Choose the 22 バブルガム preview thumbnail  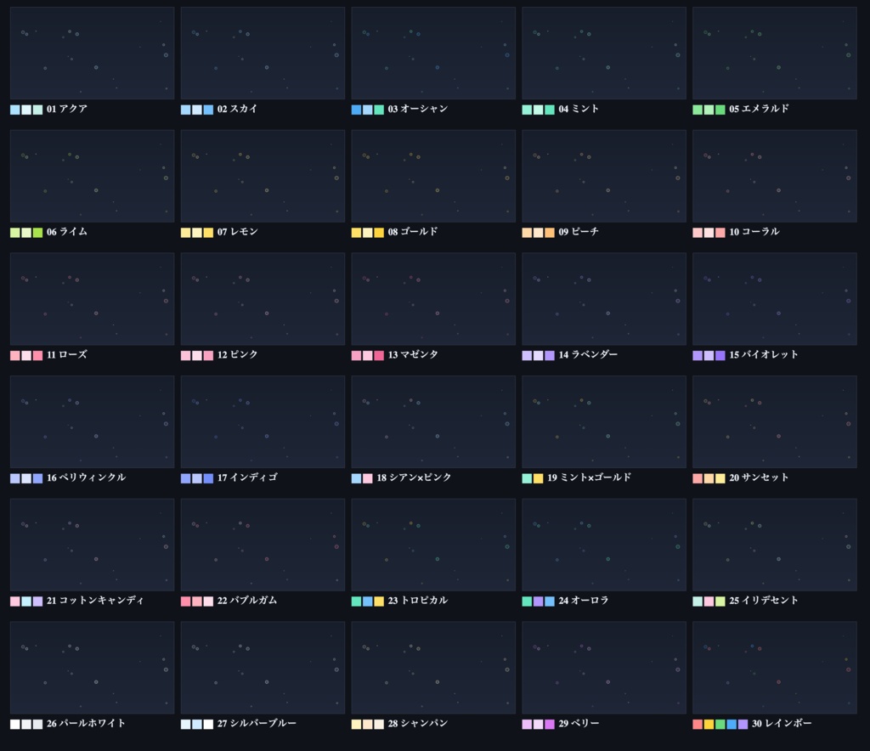point(263,545)
